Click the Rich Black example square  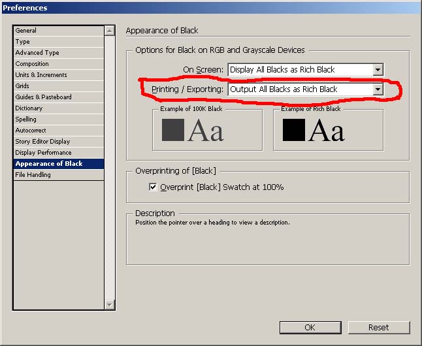294,130
